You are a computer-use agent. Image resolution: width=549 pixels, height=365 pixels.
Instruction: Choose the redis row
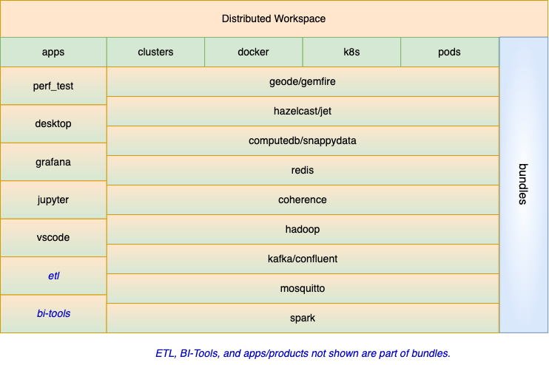(x=303, y=170)
